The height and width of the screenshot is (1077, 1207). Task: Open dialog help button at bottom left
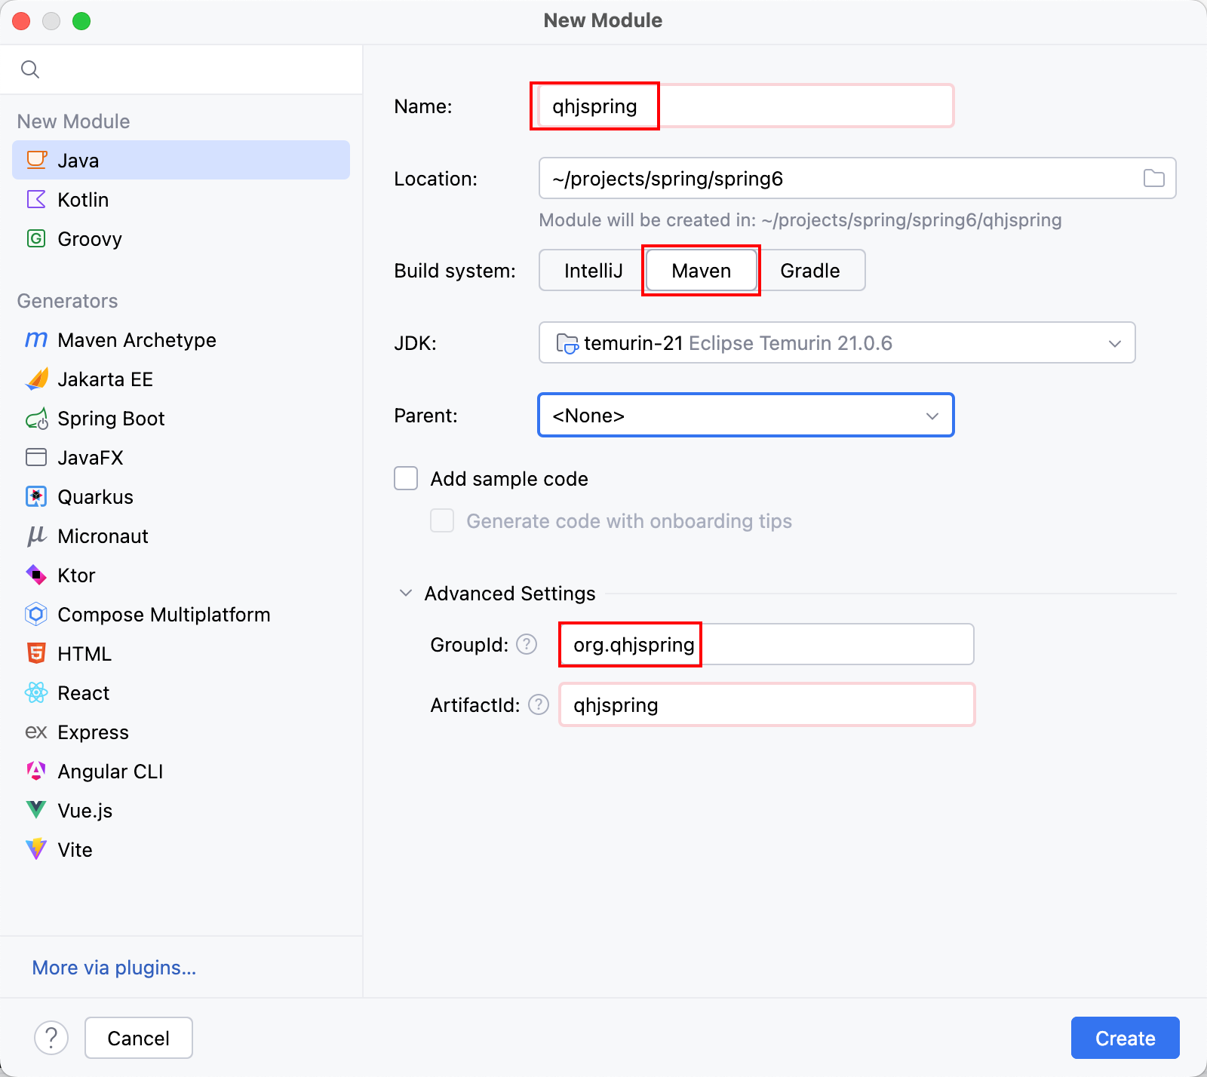click(x=51, y=1038)
